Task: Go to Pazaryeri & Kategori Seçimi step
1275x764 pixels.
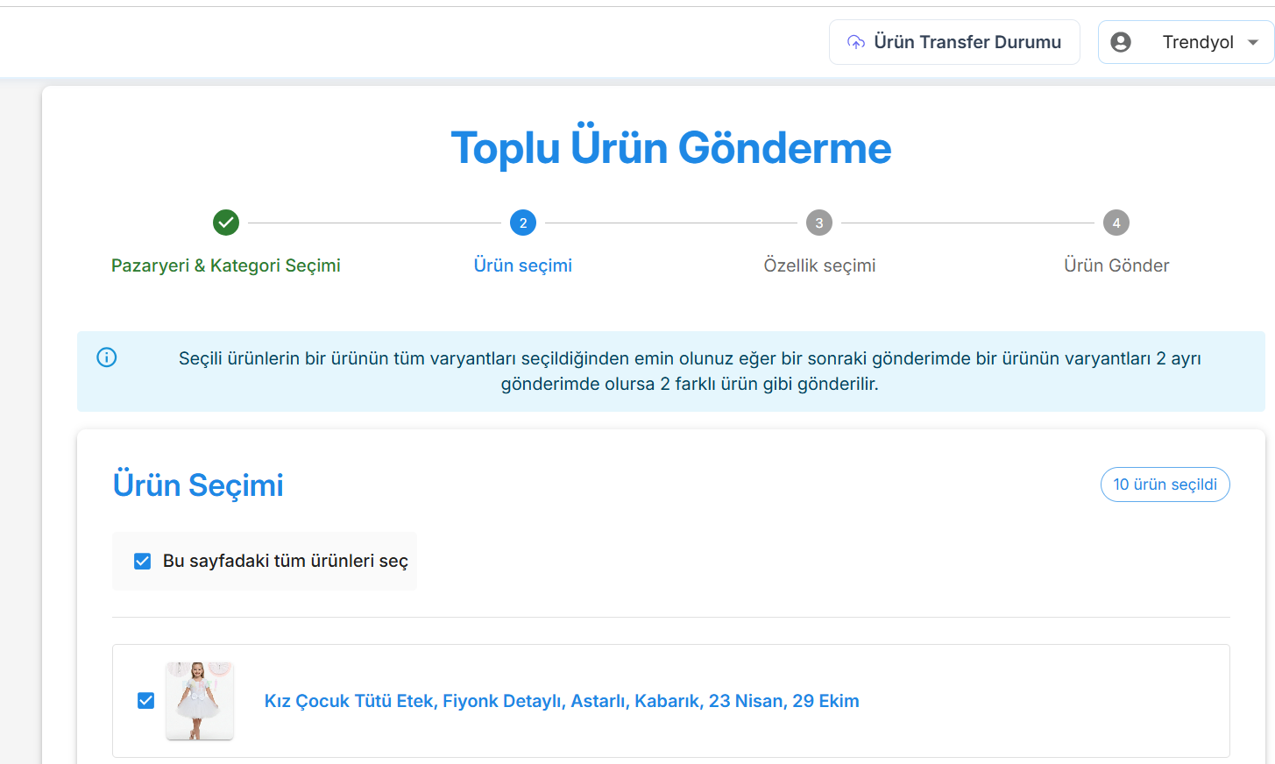Action: click(226, 265)
